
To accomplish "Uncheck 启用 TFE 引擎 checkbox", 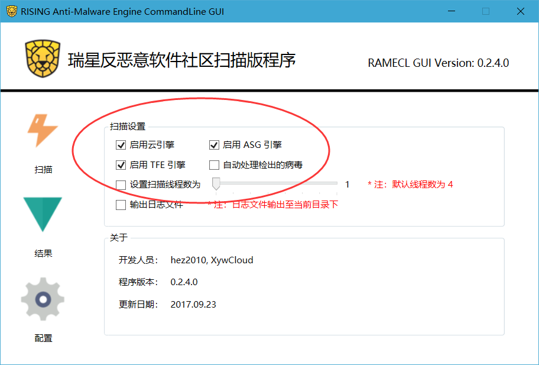I will tap(121, 165).
